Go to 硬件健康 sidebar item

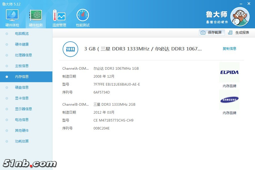[22, 44]
